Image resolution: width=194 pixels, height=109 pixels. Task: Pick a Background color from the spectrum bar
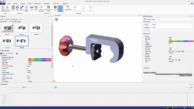pos(40,59)
